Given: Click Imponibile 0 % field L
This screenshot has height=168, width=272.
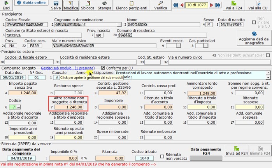Looking at the screenshot, I should pos(63,158).
